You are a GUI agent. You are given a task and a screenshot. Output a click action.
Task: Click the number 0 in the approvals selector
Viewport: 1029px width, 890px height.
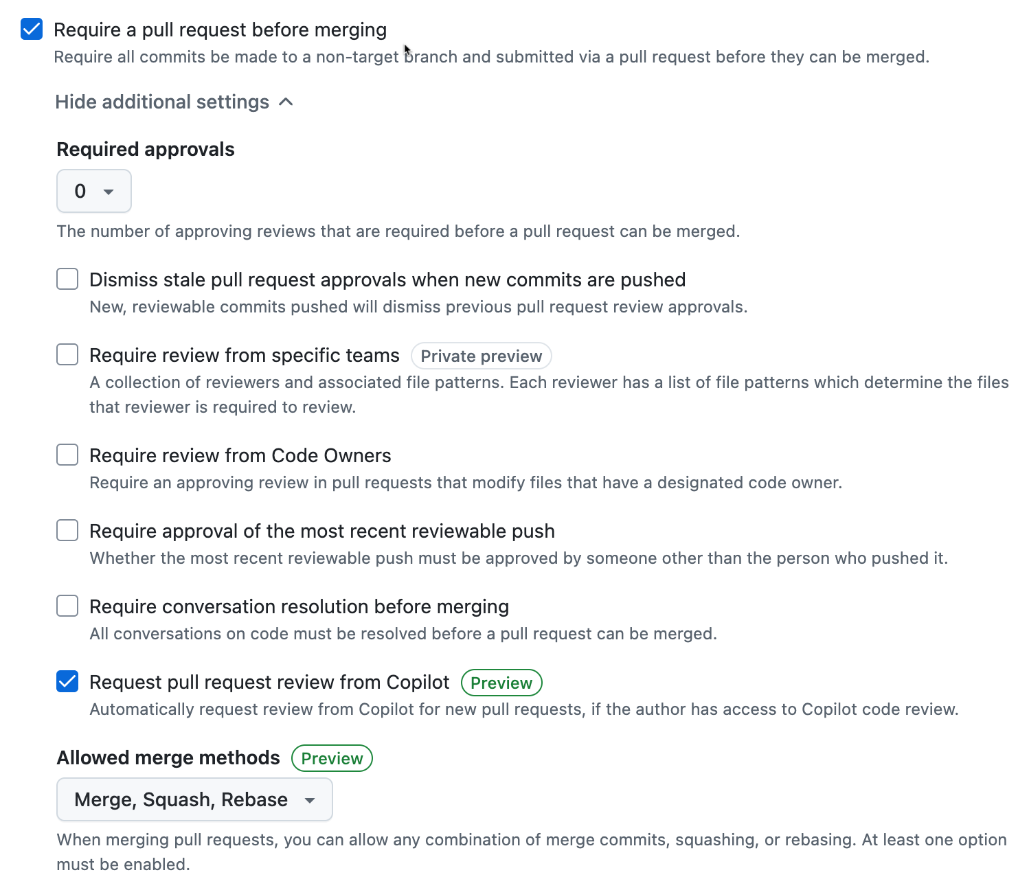pos(80,191)
